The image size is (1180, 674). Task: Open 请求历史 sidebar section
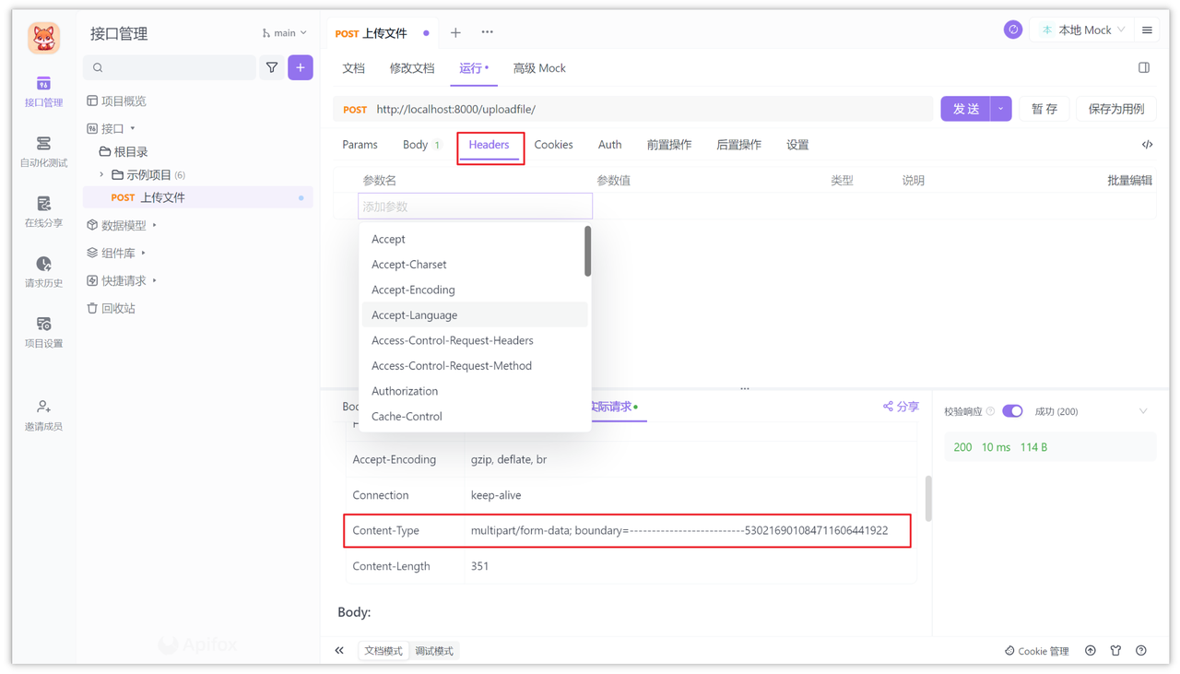43,272
